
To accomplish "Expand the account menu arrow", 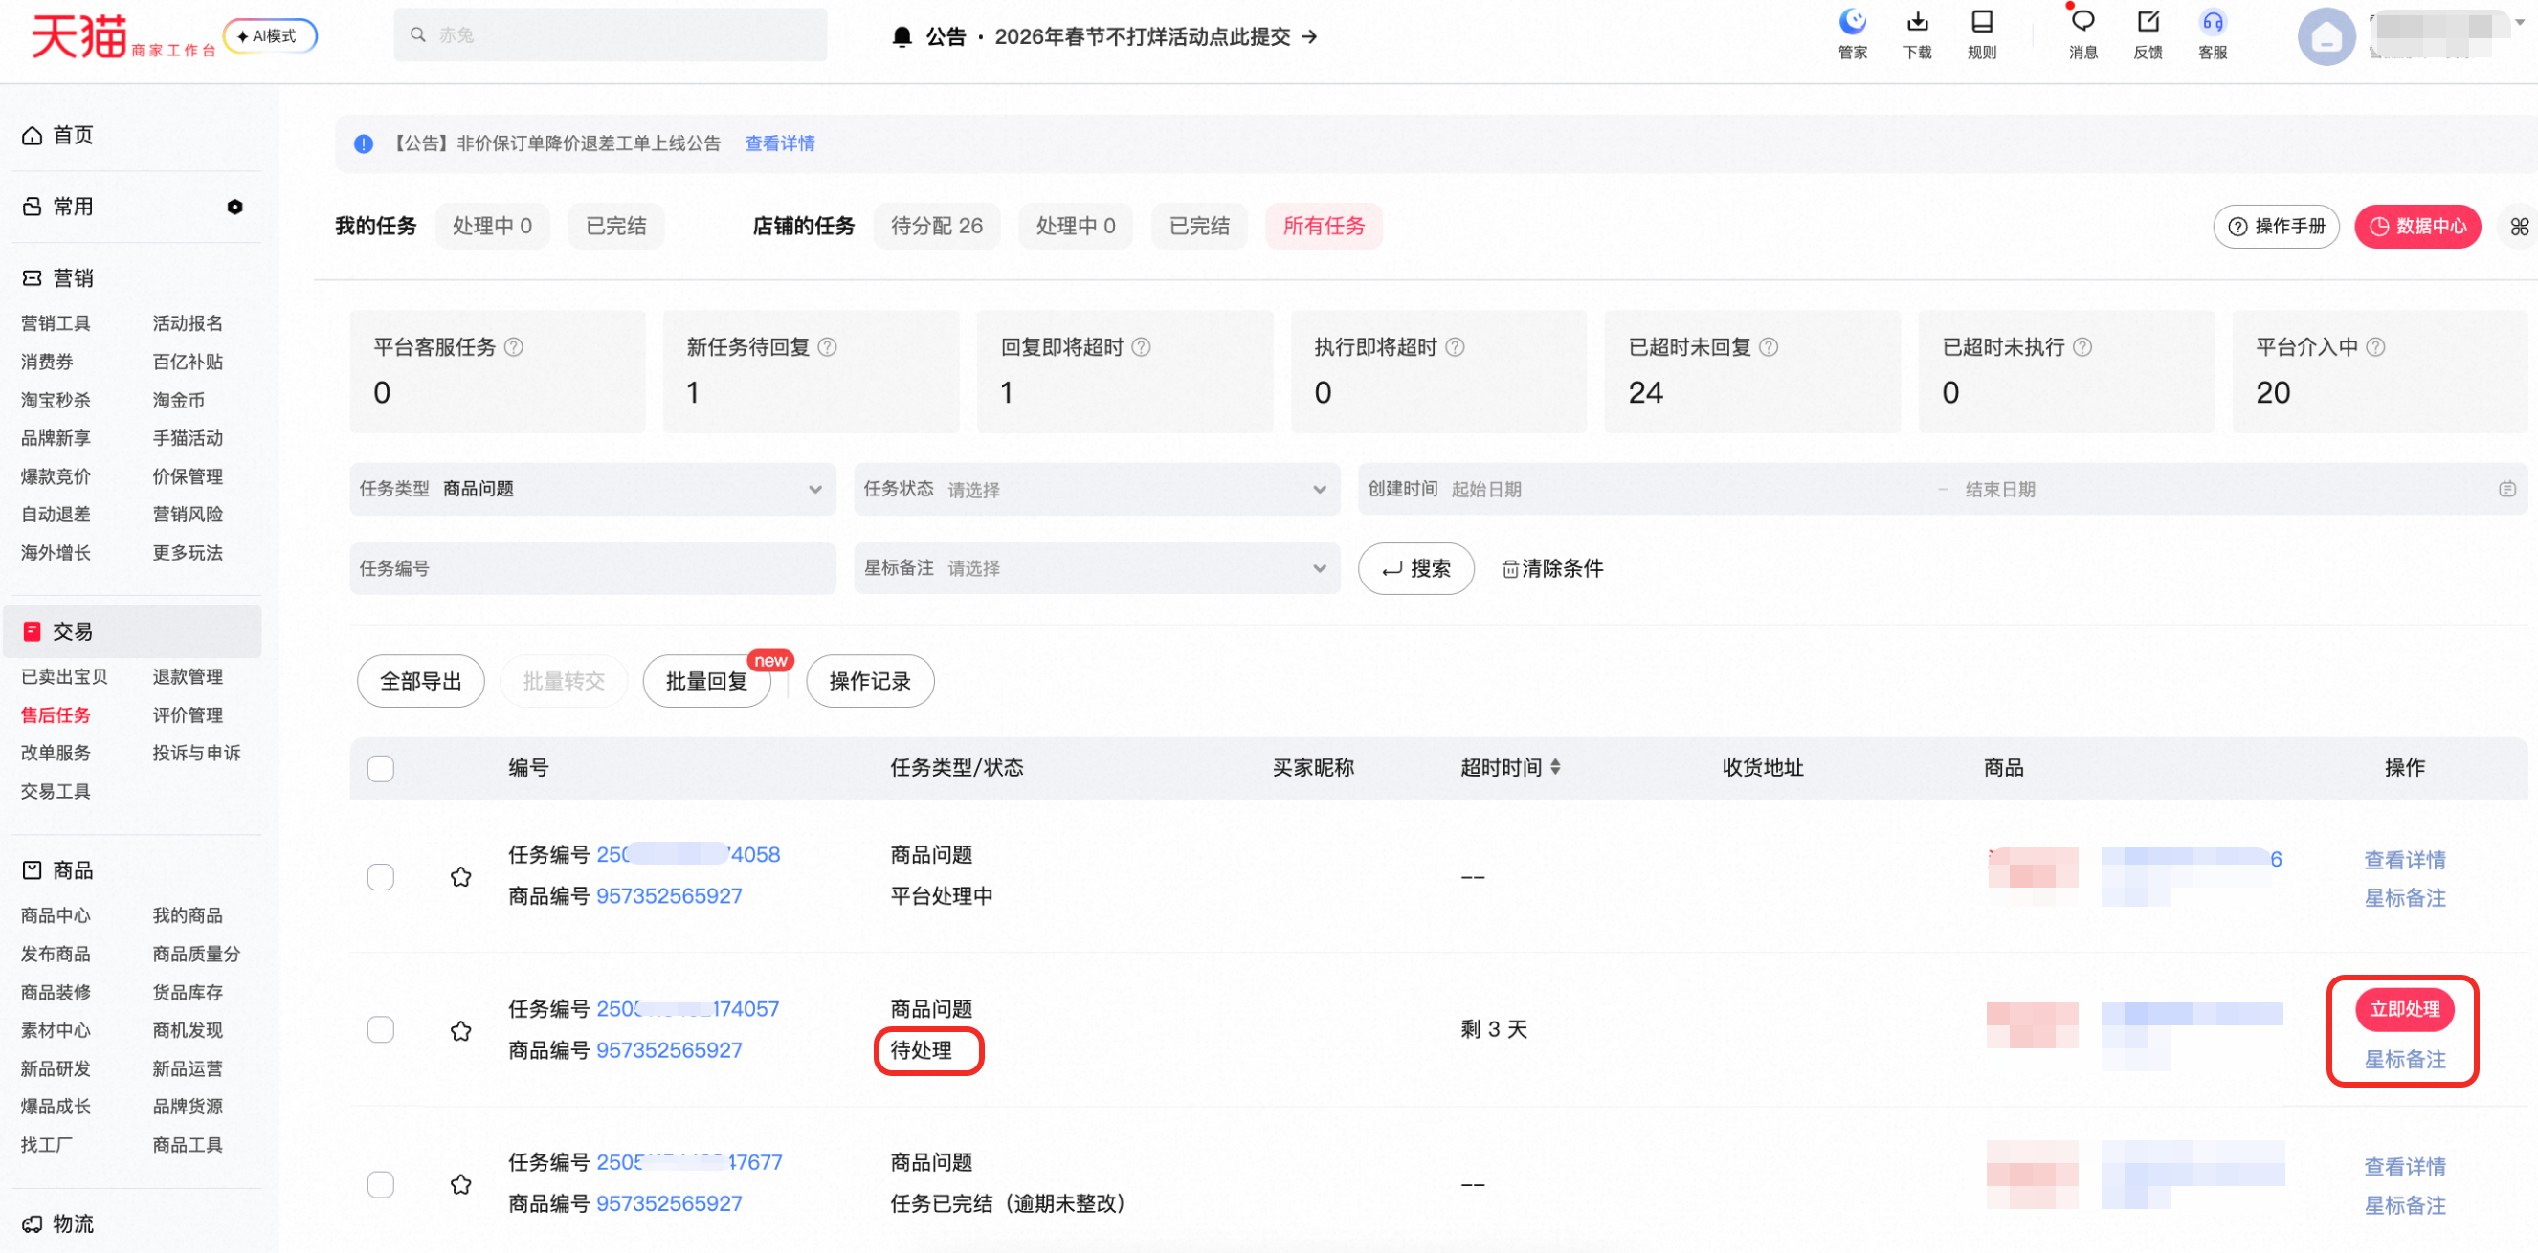I will (x=2521, y=22).
